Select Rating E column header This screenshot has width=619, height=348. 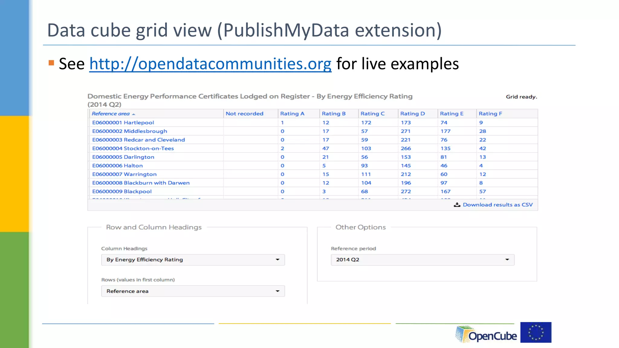pos(452,114)
